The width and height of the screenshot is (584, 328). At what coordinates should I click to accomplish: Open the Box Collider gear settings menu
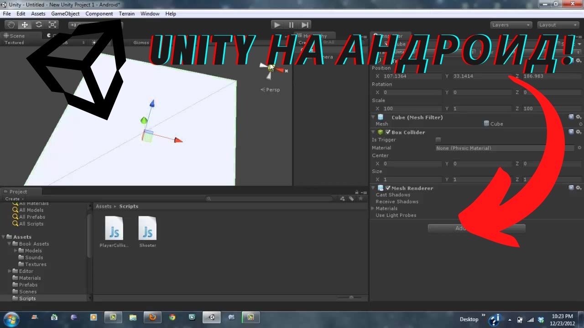[x=578, y=132]
